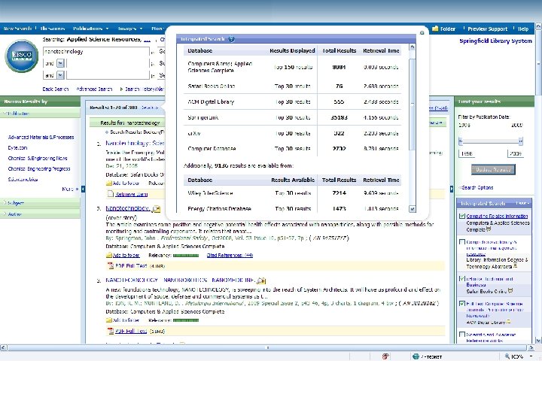542x406 pixels.
Task: Open the Folder icon in top bar
Action: tap(435, 29)
